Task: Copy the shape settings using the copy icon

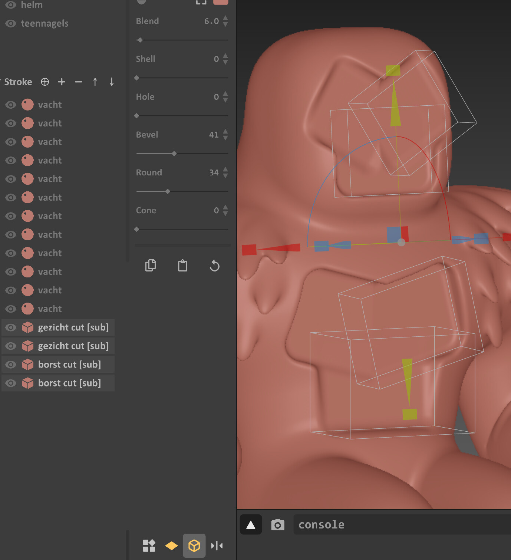Action: click(151, 266)
